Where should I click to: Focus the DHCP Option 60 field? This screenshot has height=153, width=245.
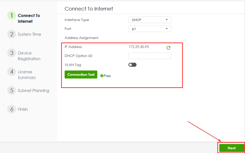tap(150, 56)
